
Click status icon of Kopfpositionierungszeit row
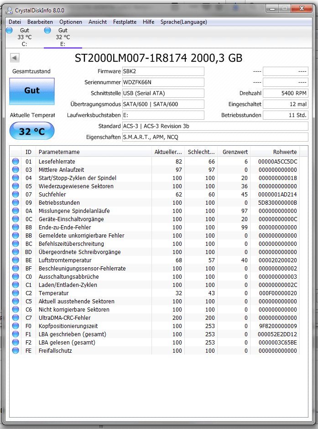point(16,326)
